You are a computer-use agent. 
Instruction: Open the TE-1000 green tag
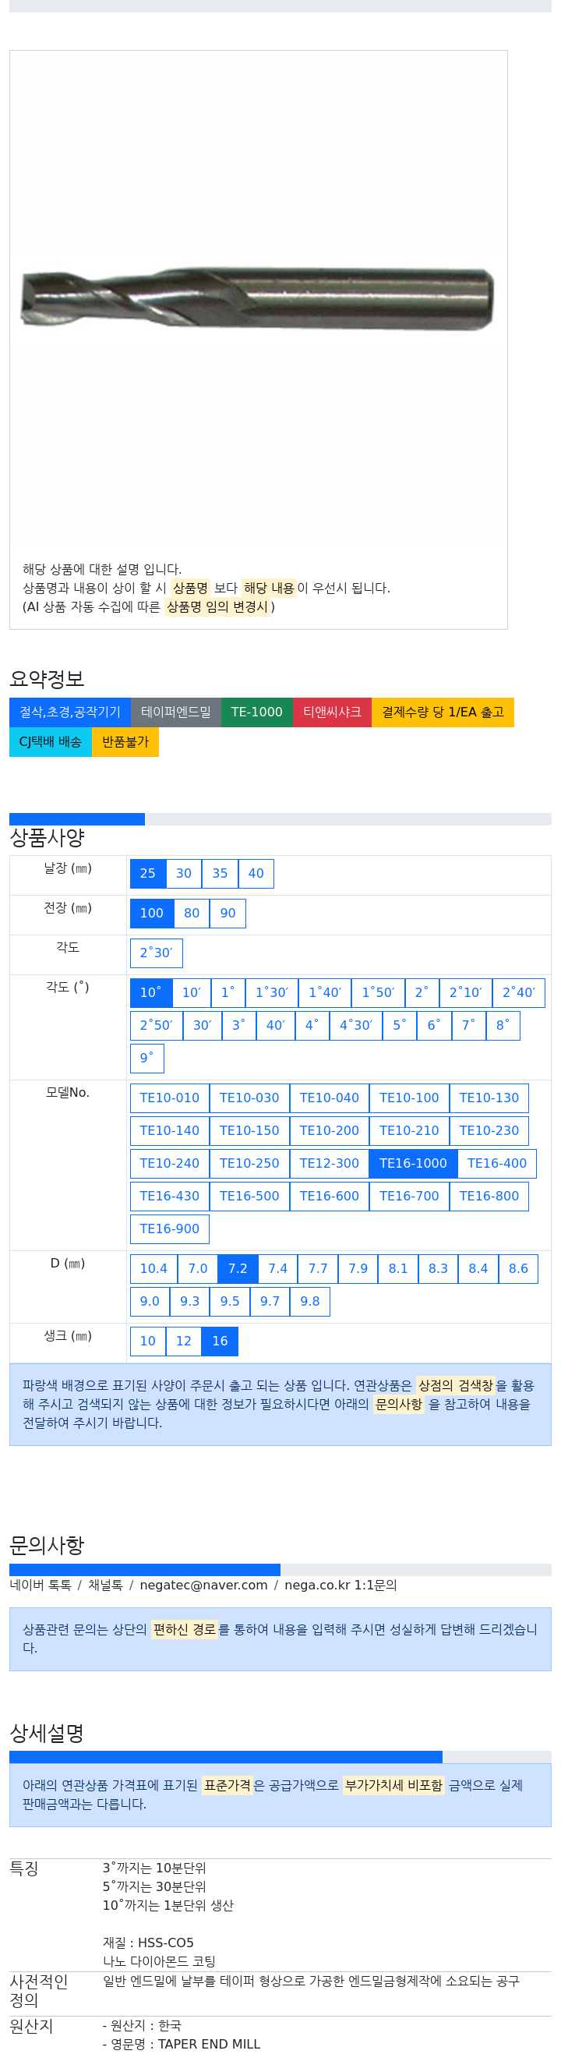(256, 712)
